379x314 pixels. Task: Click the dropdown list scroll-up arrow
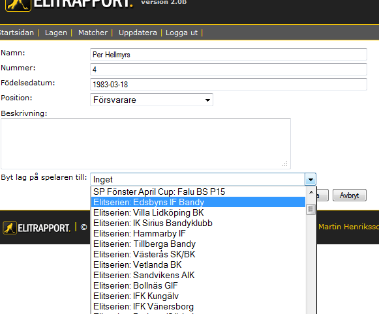coord(311,192)
